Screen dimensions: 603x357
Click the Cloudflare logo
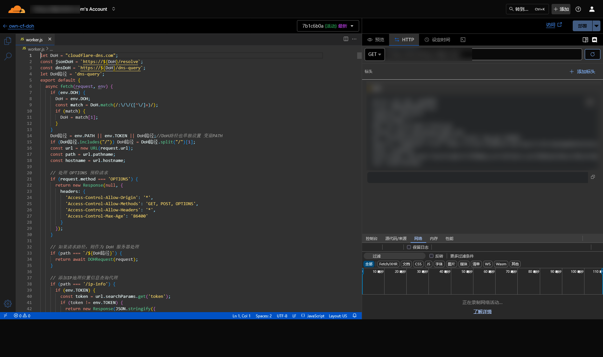[16, 9]
